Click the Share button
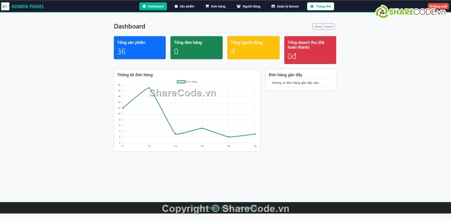451x220 pixels. coord(318,27)
